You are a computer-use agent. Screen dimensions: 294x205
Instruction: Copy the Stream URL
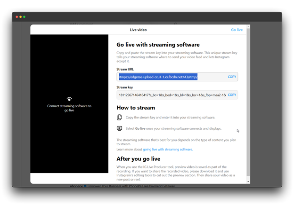pyautogui.click(x=232, y=77)
